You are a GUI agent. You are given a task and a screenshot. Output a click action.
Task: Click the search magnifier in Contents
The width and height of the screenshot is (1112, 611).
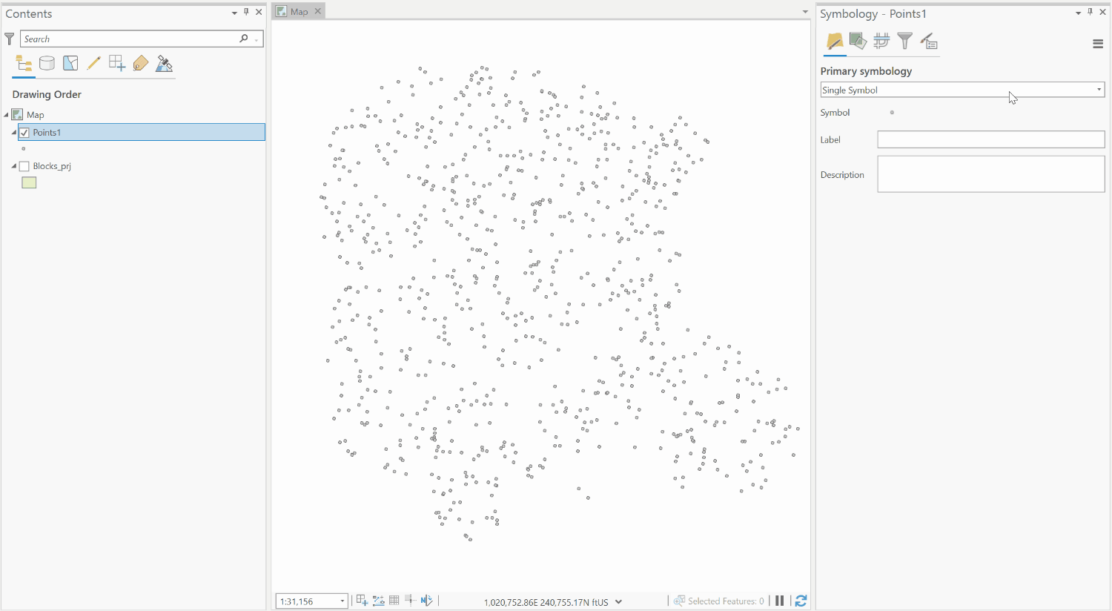click(244, 39)
